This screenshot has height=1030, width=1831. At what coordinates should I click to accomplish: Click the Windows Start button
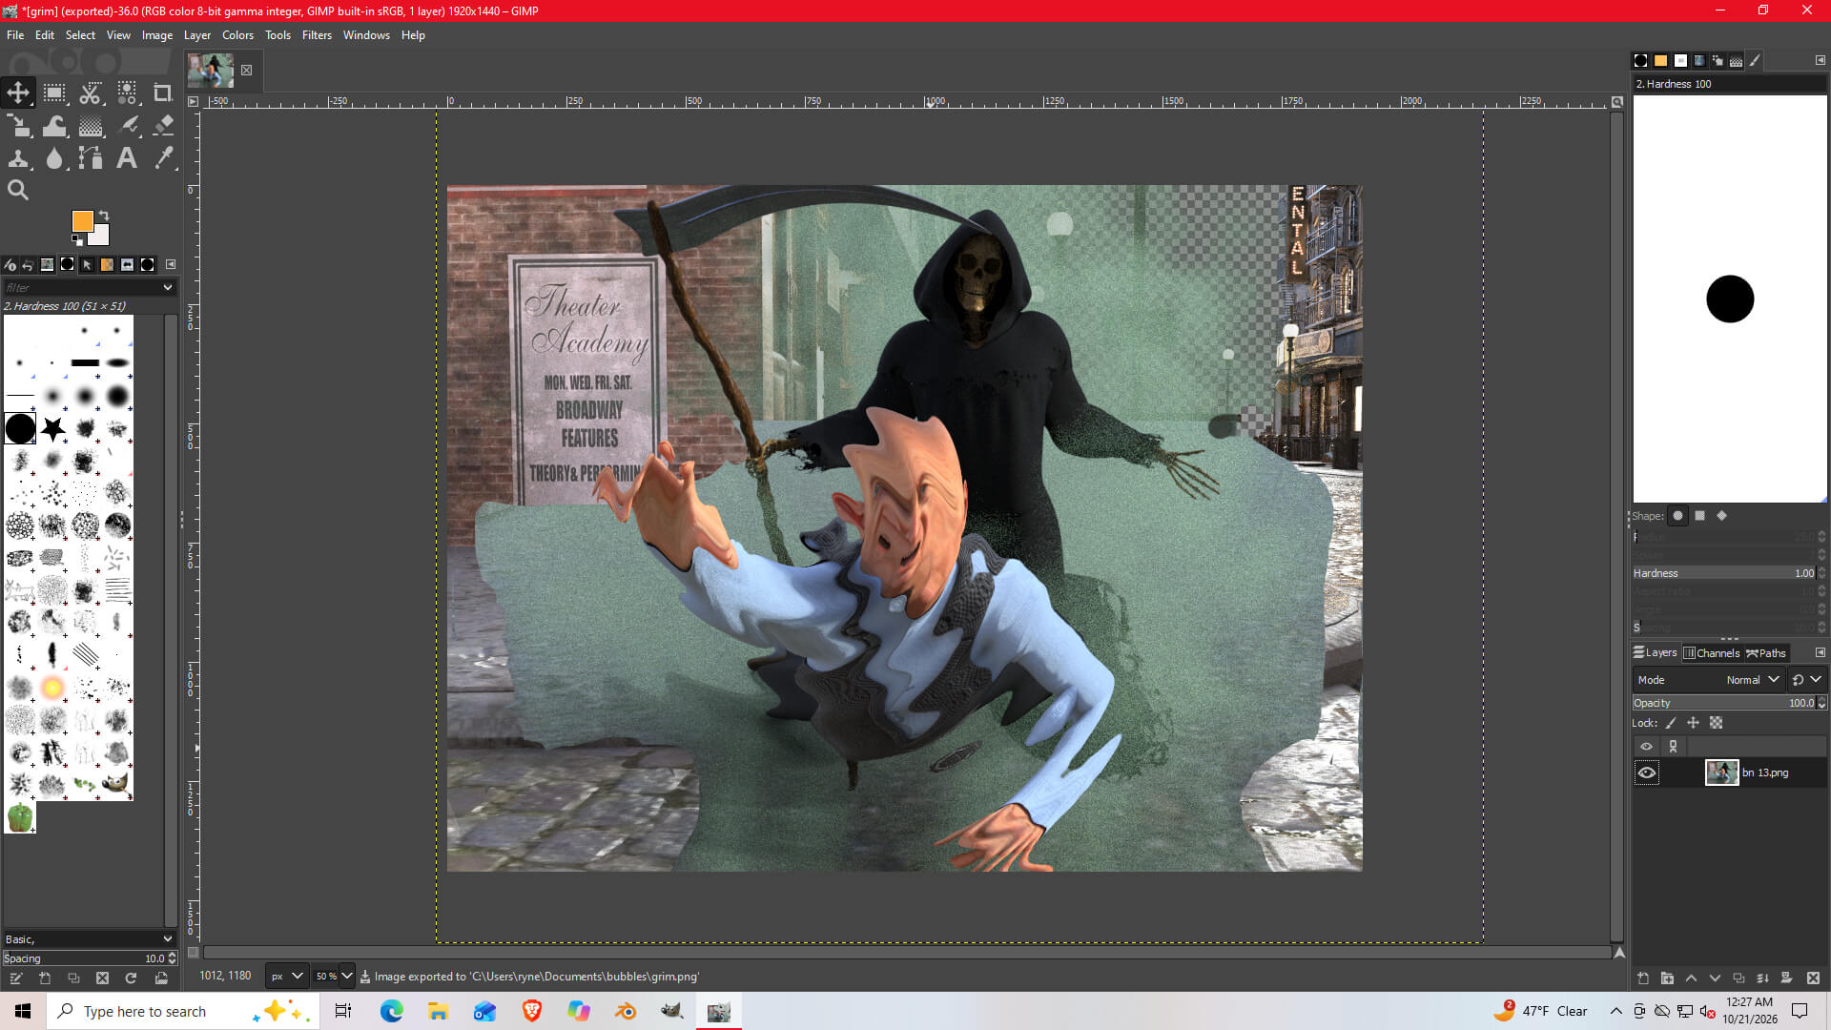click(x=23, y=1011)
